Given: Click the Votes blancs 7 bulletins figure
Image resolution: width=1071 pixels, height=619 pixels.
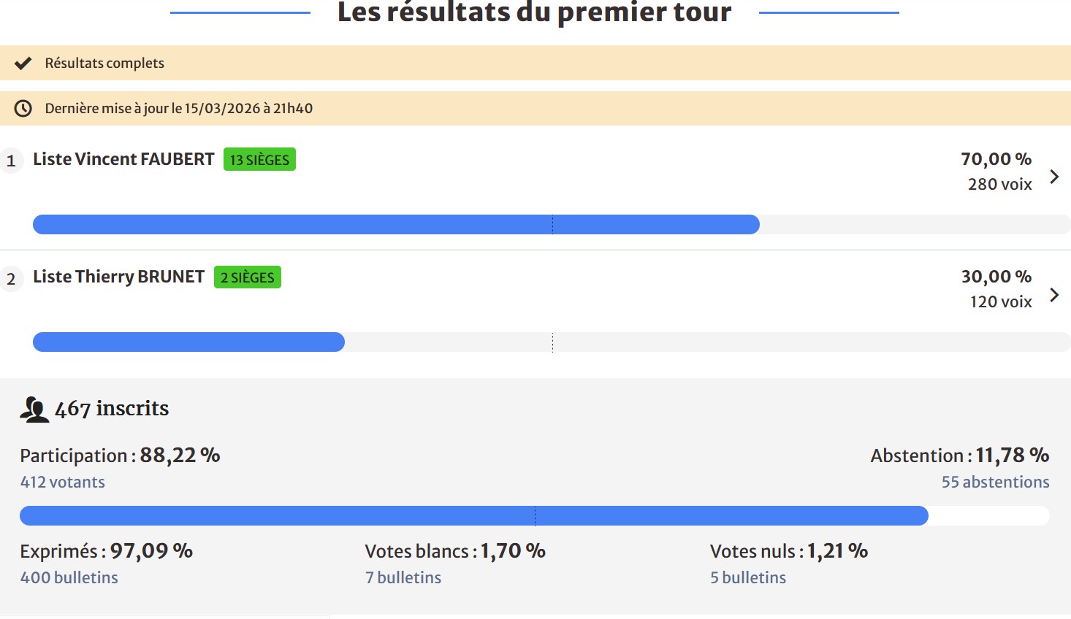Looking at the screenshot, I should 403,577.
